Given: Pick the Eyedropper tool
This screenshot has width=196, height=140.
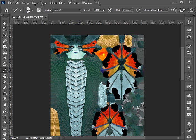Looking at the screenshot, I should (x=5, y=58).
